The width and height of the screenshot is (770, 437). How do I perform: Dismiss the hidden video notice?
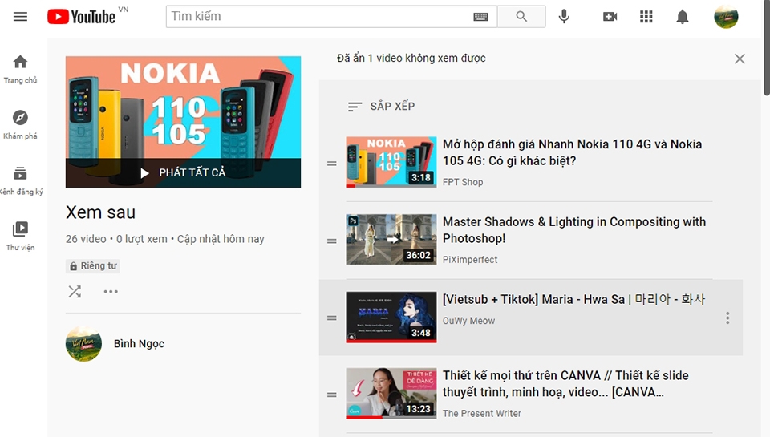point(740,59)
